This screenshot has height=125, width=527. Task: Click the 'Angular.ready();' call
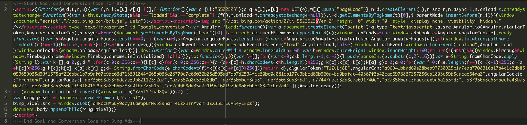pyautogui.click(x=321, y=86)
